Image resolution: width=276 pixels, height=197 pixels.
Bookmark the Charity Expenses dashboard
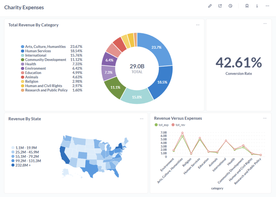click(x=247, y=6)
